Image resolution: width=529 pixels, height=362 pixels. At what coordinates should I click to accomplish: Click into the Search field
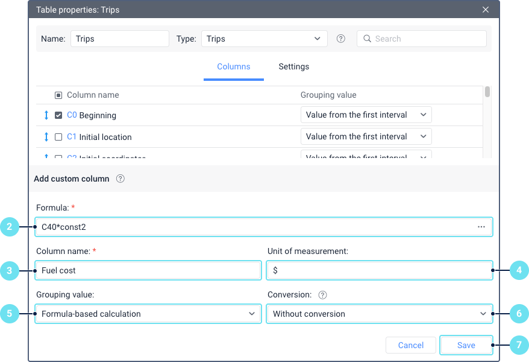pos(422,39)
